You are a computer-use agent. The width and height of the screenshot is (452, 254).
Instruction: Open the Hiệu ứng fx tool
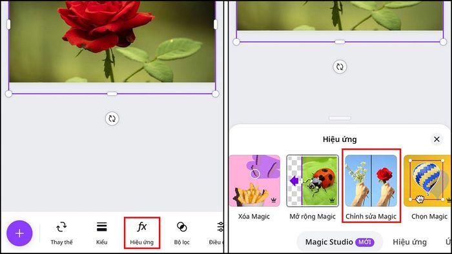(x=142, y=233)
